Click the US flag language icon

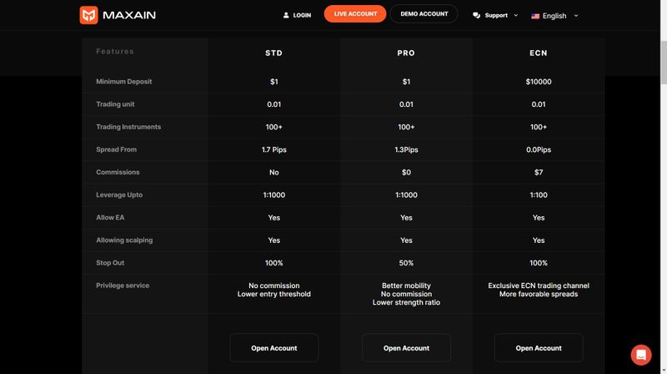[535, 16]
